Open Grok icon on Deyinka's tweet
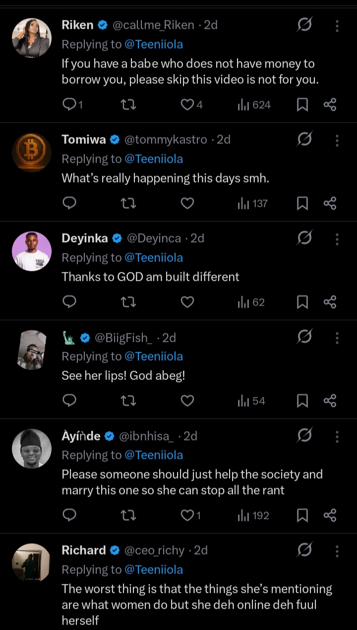 coord(304,238)
